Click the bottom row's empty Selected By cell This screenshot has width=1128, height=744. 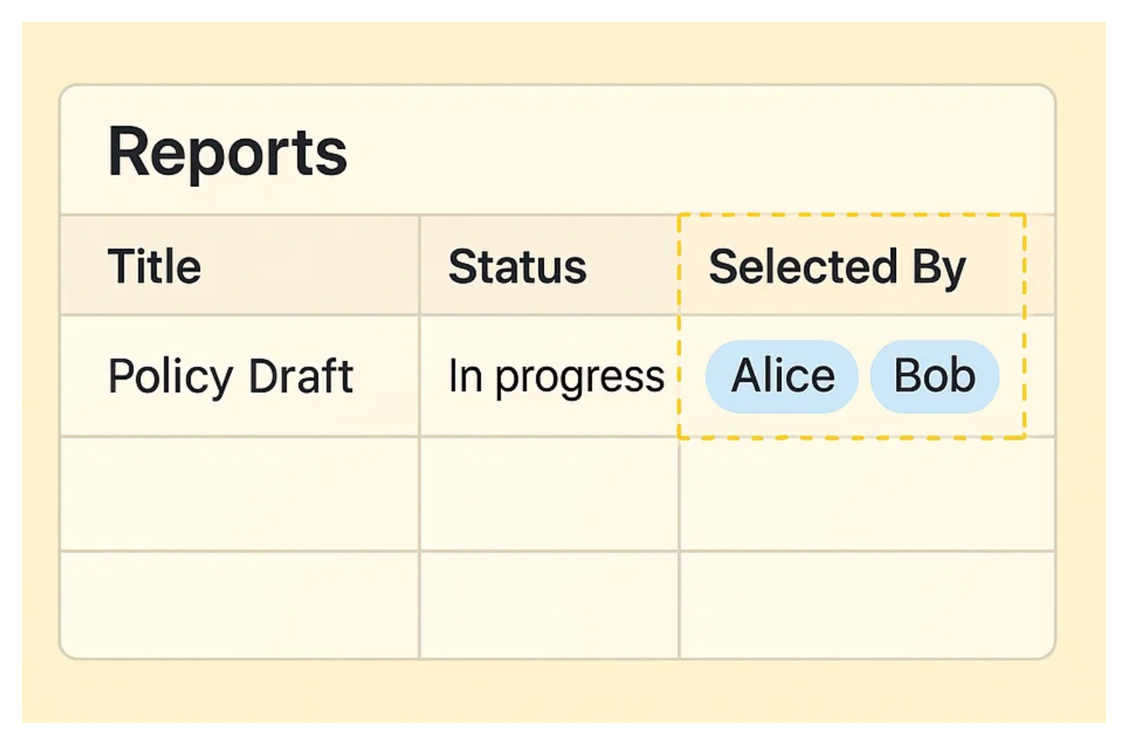[x=866, y=604]
